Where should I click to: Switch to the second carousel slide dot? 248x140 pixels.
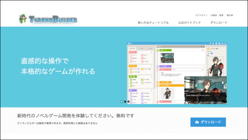click(125, 102)
